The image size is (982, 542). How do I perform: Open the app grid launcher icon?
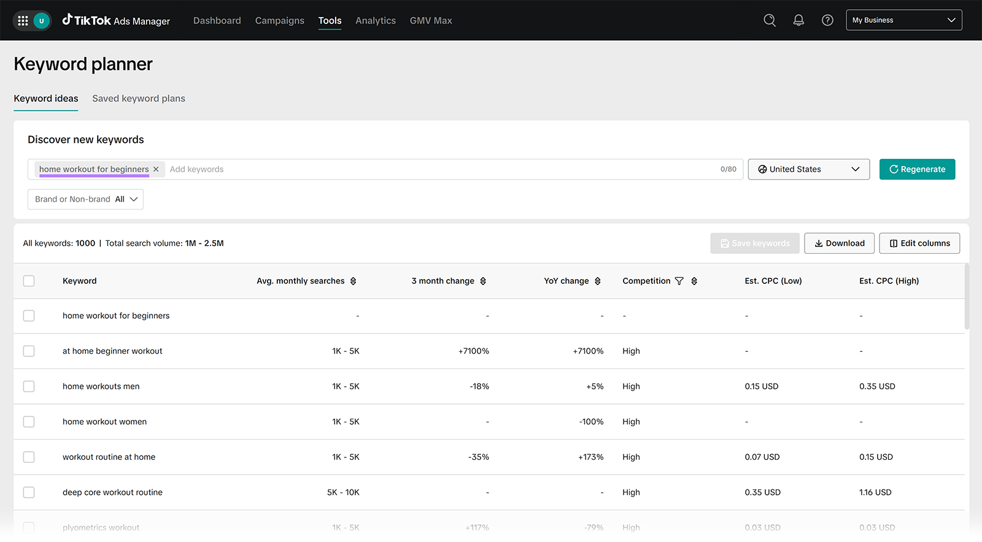[23, 21]
